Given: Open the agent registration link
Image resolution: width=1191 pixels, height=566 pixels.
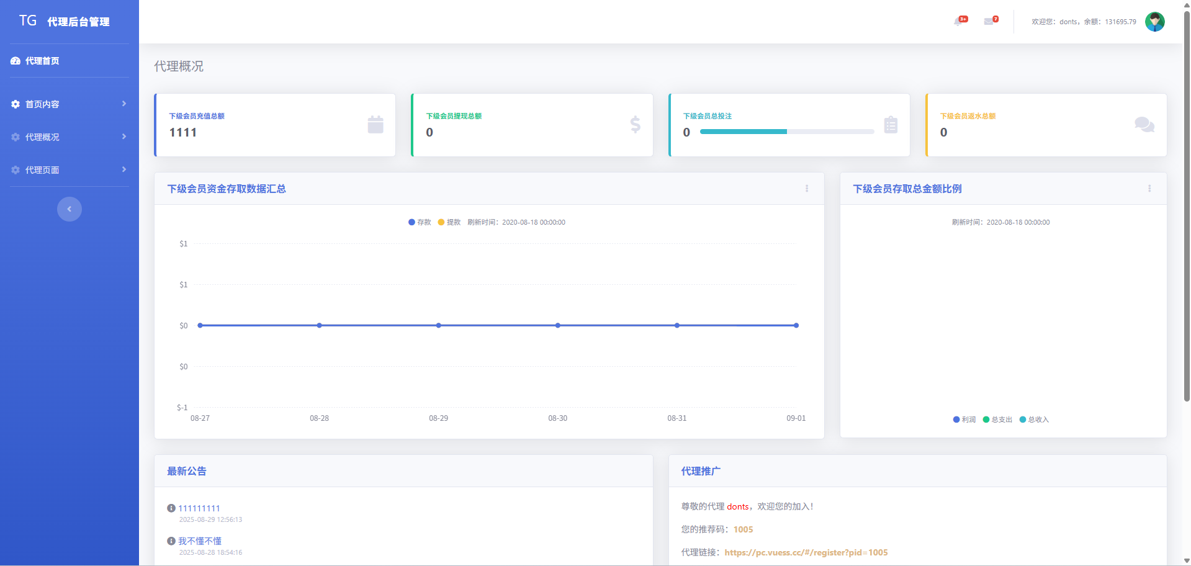Looking at the screenshot, I should [806, 552].
